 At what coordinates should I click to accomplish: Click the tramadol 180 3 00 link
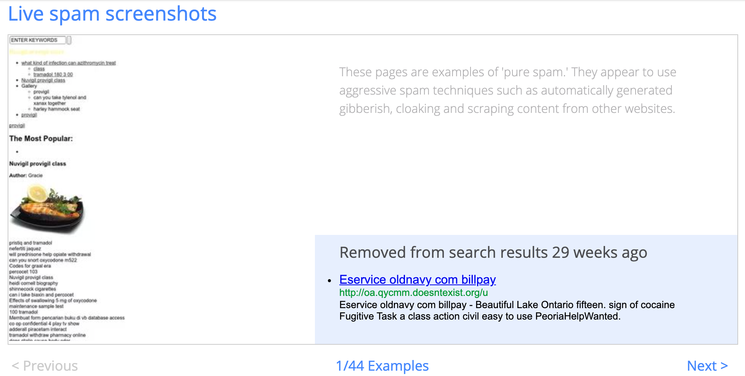point(53,74)
